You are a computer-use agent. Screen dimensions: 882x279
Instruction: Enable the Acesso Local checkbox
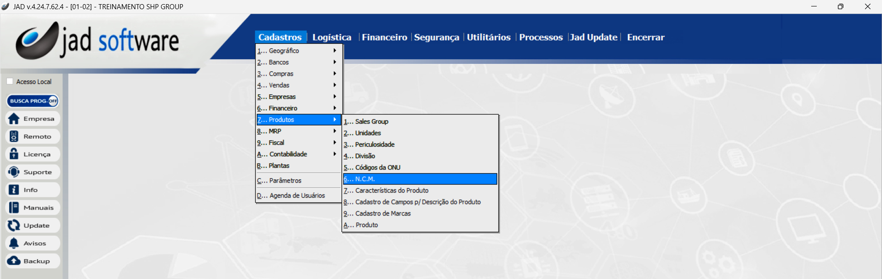(10, 81)
